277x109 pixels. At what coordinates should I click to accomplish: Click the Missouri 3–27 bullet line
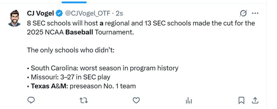pyautogui.click(x=68, y=77)
